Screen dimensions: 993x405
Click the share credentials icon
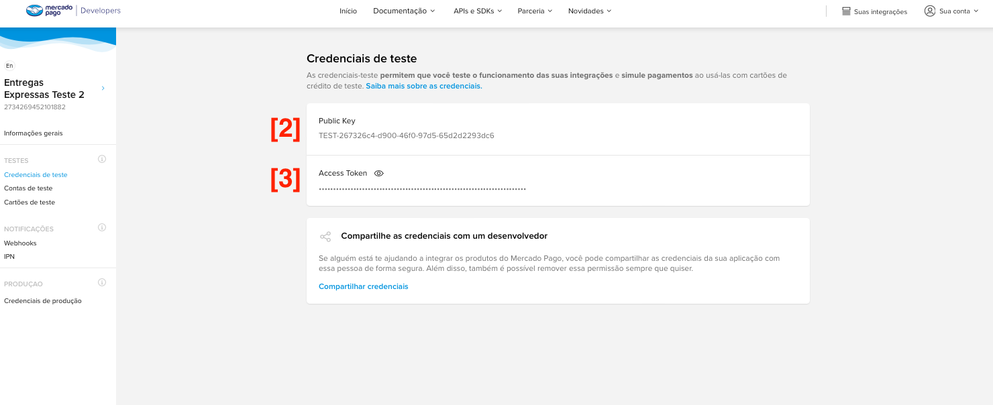point(325,237)
